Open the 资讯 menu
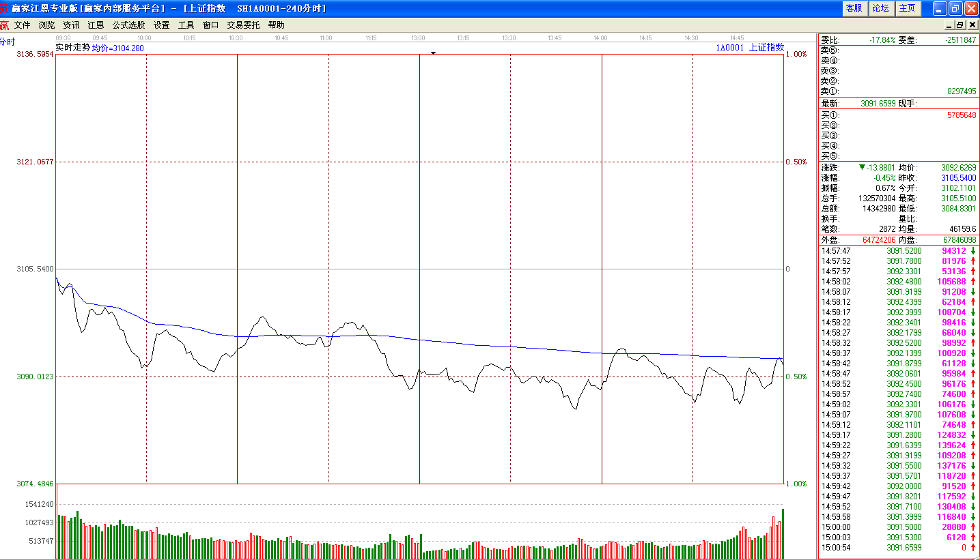 click(71, 25)
